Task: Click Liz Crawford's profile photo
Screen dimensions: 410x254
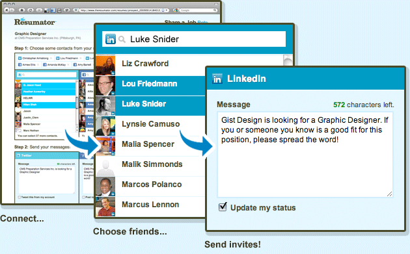Action: pos(105,65)
